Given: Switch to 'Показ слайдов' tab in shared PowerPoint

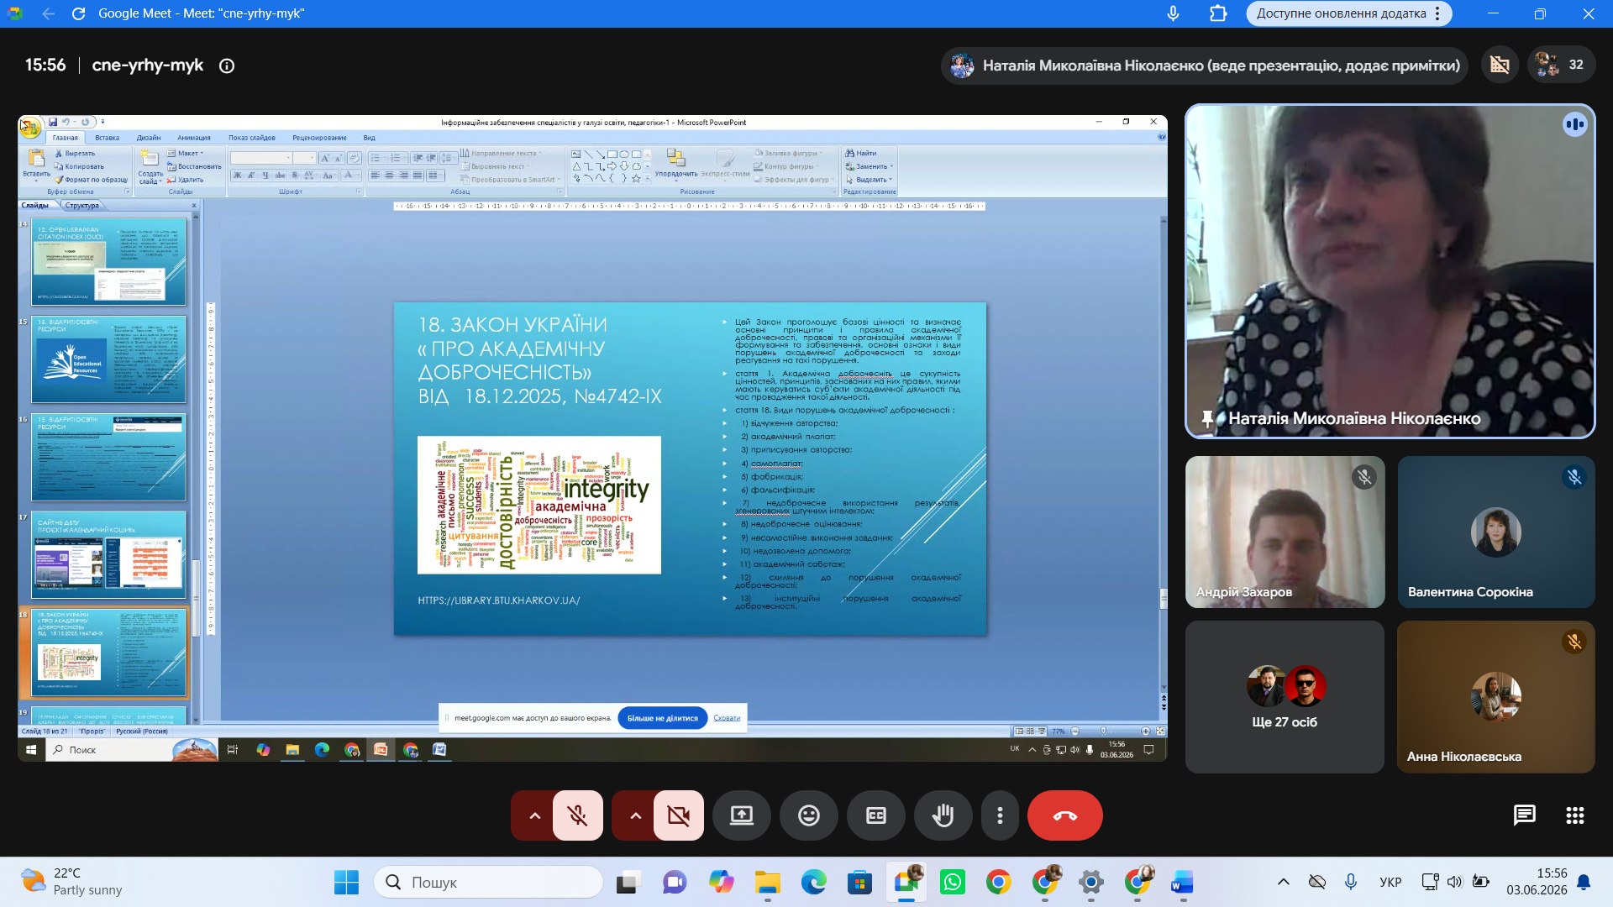Looking at the screenshot, I should [252, 138].
